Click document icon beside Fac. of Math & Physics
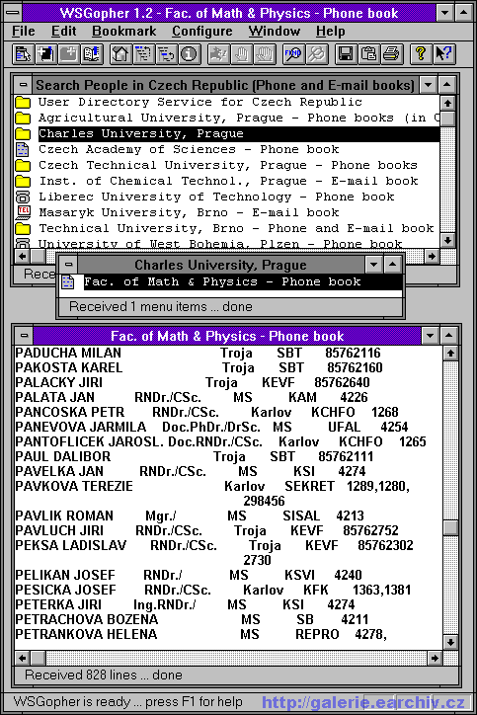The image size is (477, 715). click(x=68, y=282)
